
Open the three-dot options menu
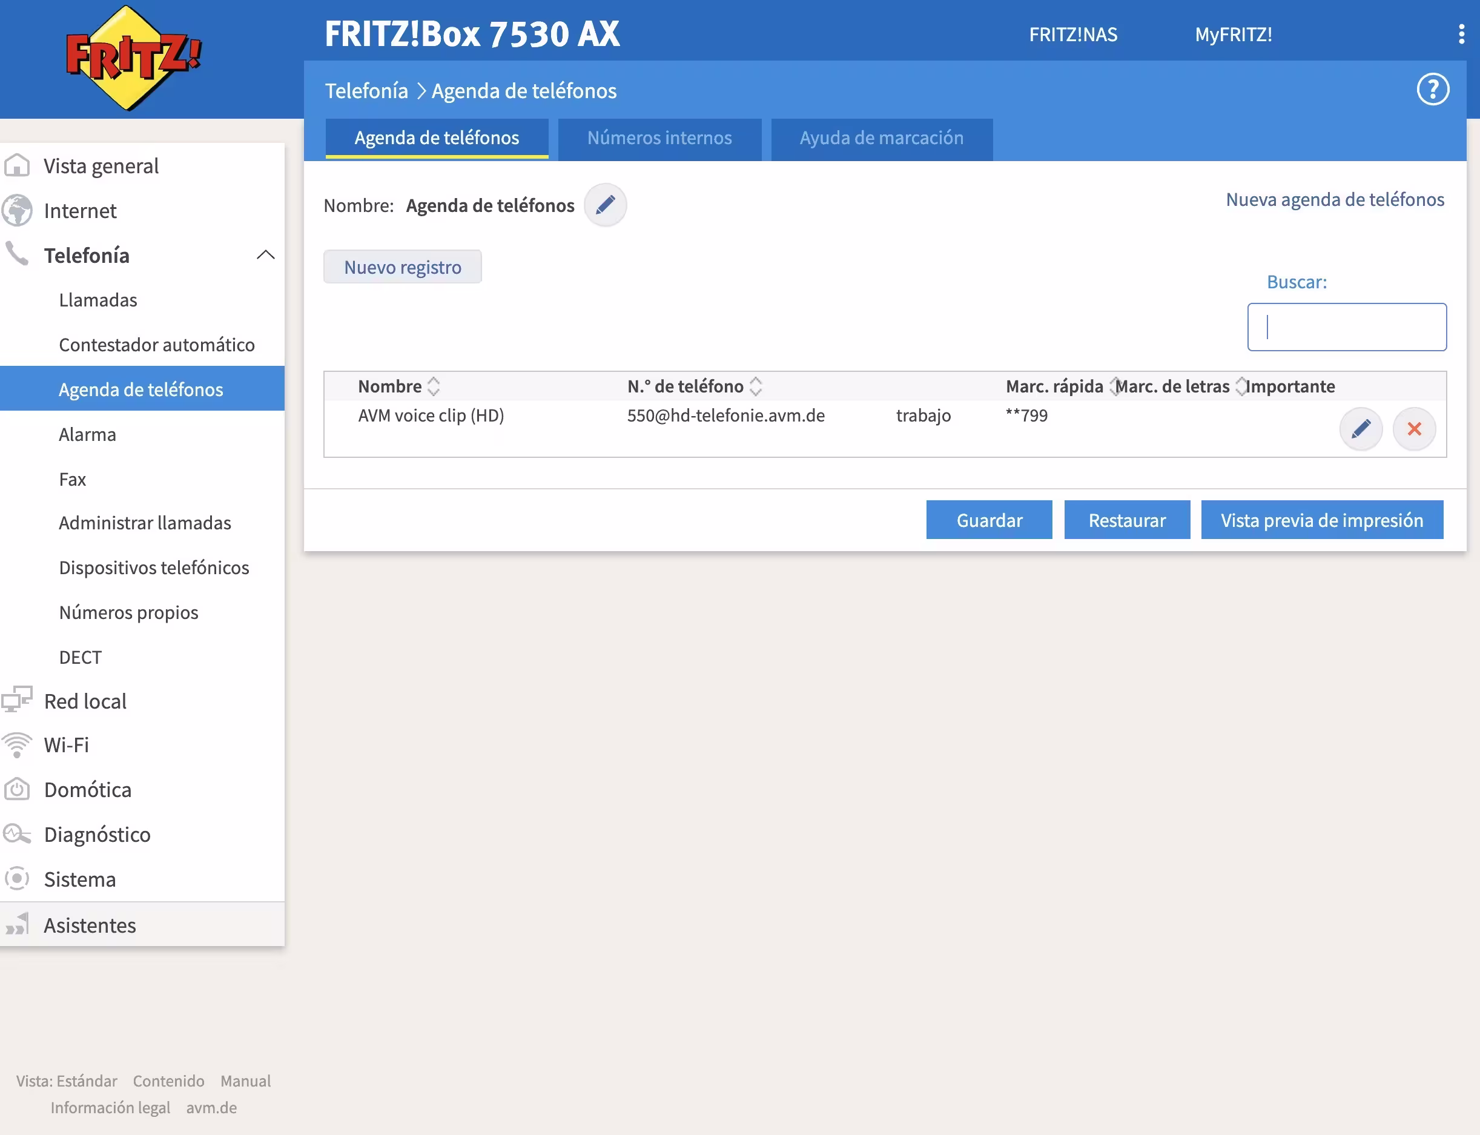(1461, 34)
